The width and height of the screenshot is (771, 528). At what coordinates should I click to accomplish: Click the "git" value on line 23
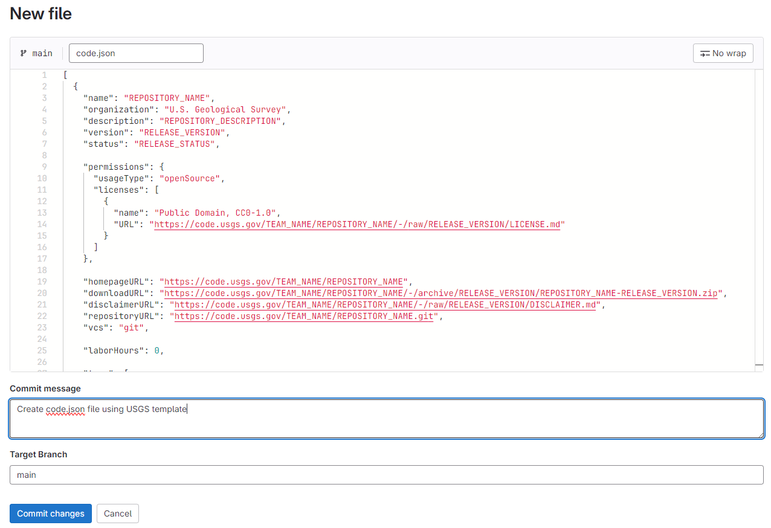click(132, 327)
